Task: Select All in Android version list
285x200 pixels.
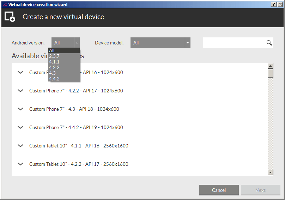Action: click(63, 50)
